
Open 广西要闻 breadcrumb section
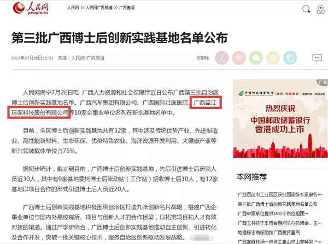pyautogui.click(x=127, y=8)
